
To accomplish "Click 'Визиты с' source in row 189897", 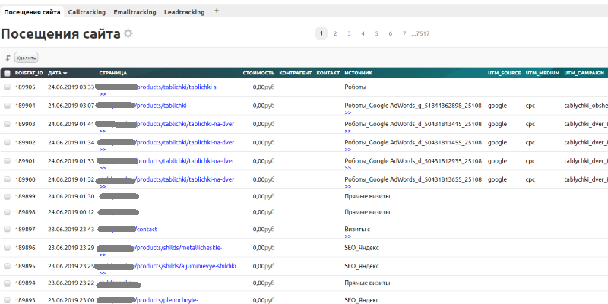I will coord(357,230).
